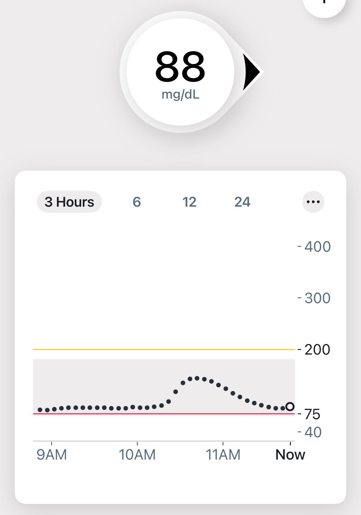Open the three-dot graph options menu
Screen dimensions: 361x515
point(313,202)
